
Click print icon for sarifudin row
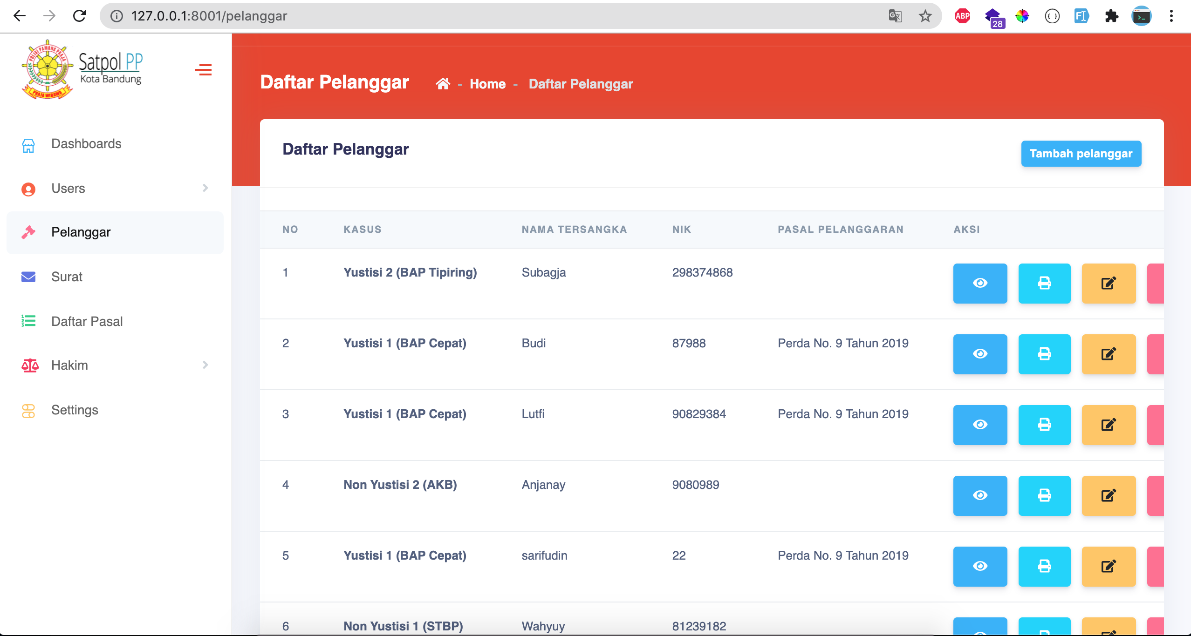tap(1044, 566)
